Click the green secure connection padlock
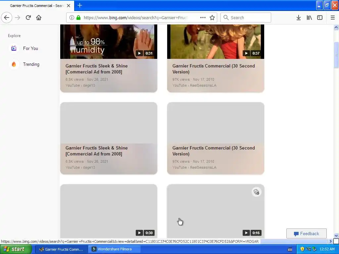The width and height of the screenshot is (339, 254). (x=78, y=18)
